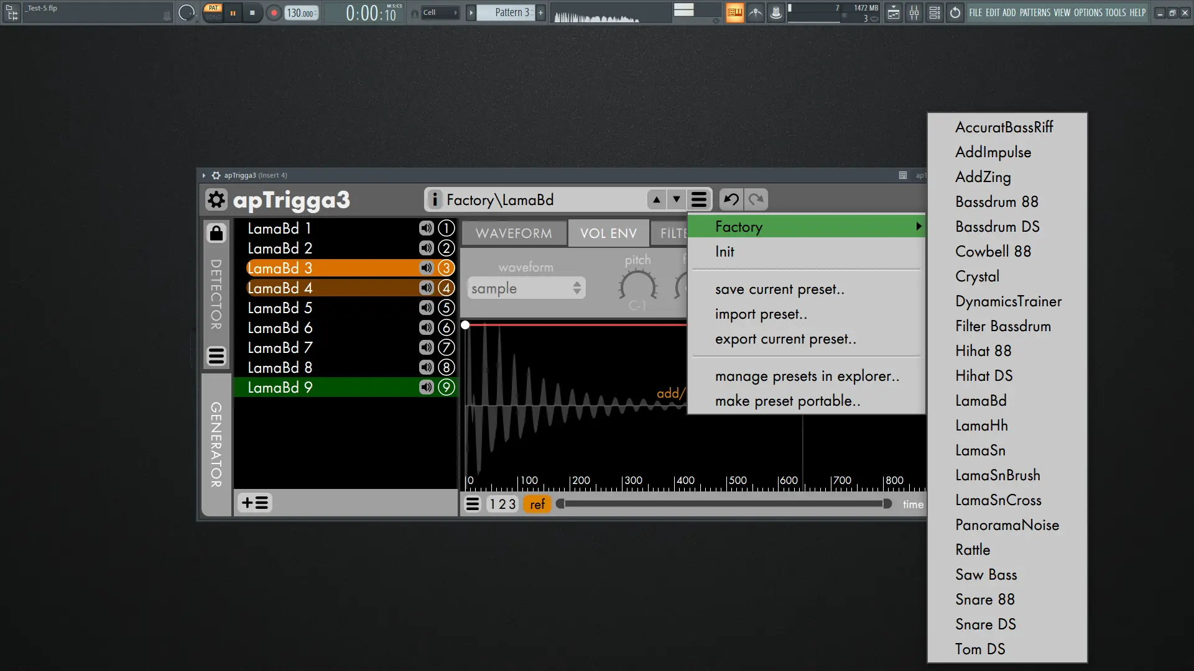Screen dimensions: 1194x671
Task: Open the preset hamburger menu button
Action: [699, 200]
